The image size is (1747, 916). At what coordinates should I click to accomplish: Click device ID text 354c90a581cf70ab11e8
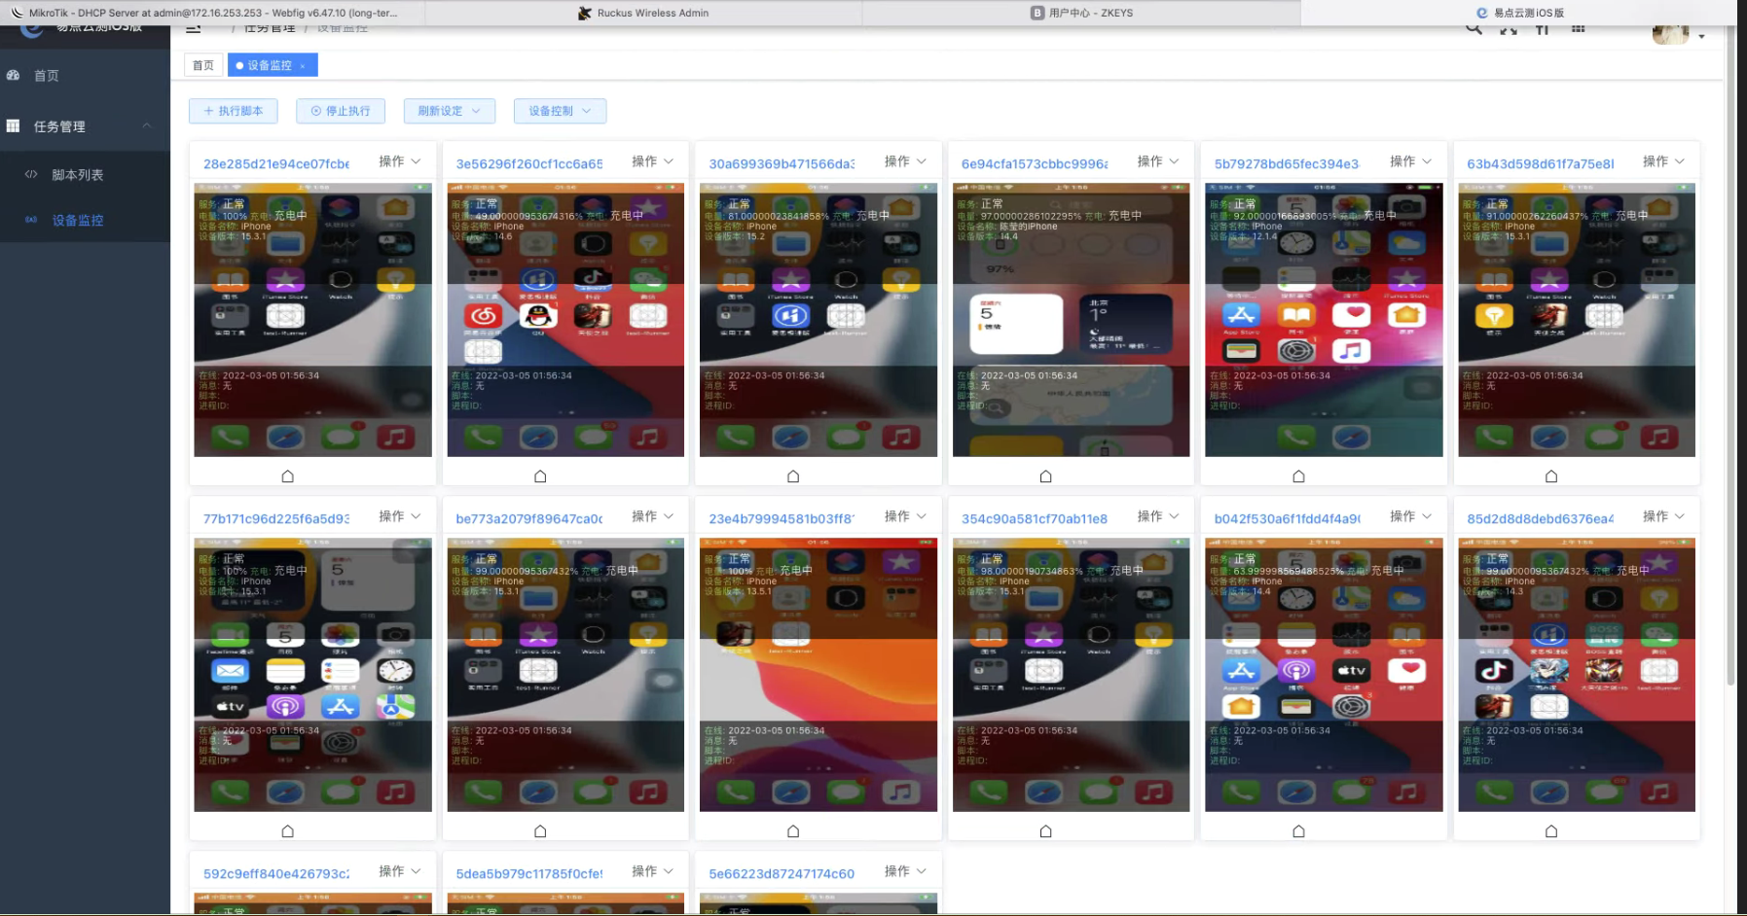1035,519
